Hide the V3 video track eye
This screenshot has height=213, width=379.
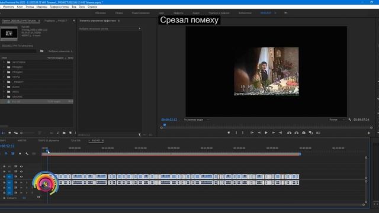[21, 166]
